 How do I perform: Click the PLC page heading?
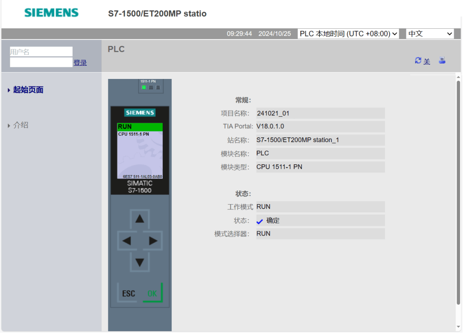click(116, 49)
